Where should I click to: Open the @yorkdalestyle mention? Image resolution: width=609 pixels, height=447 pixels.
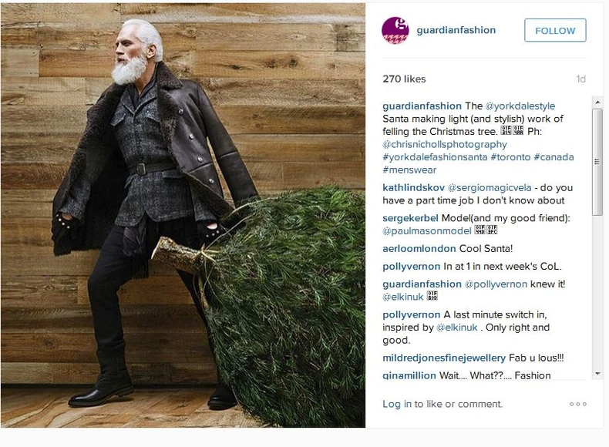(520, 106)
